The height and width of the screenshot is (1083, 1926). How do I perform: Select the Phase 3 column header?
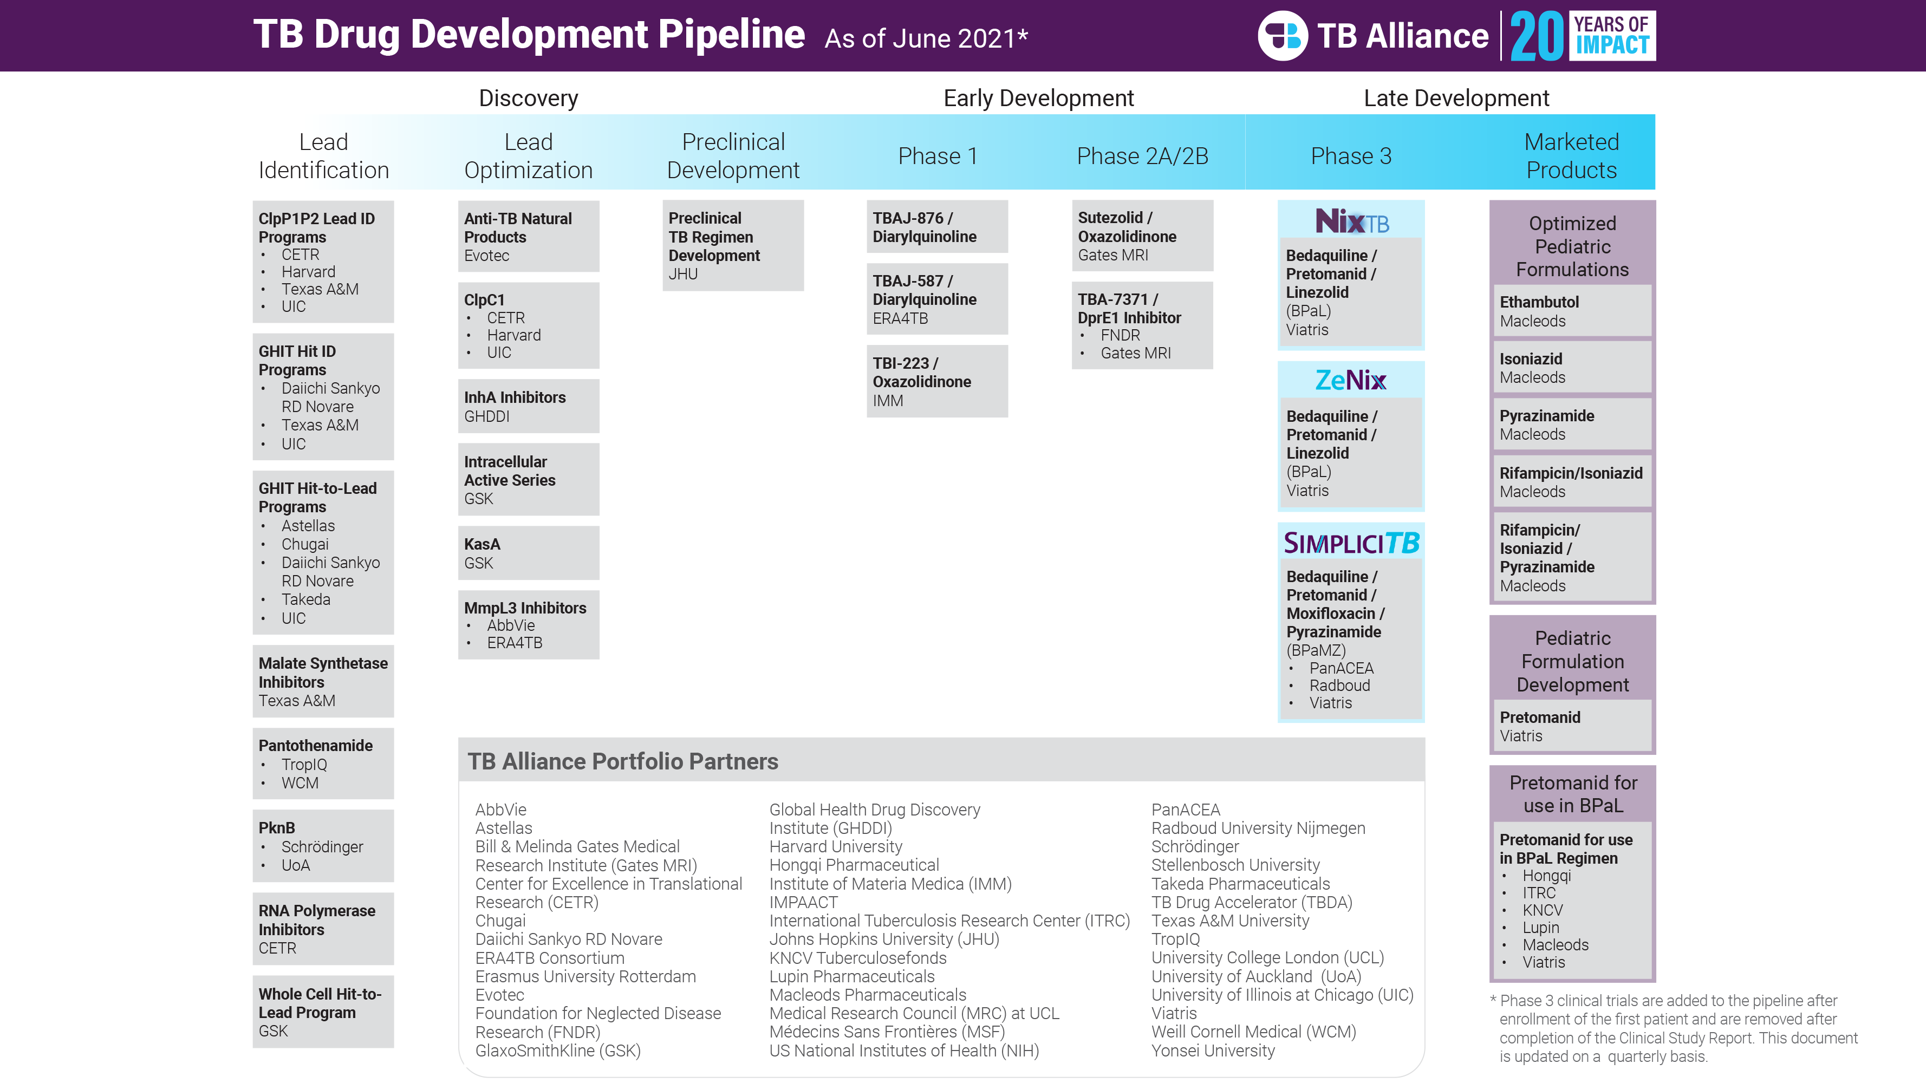1351,155
